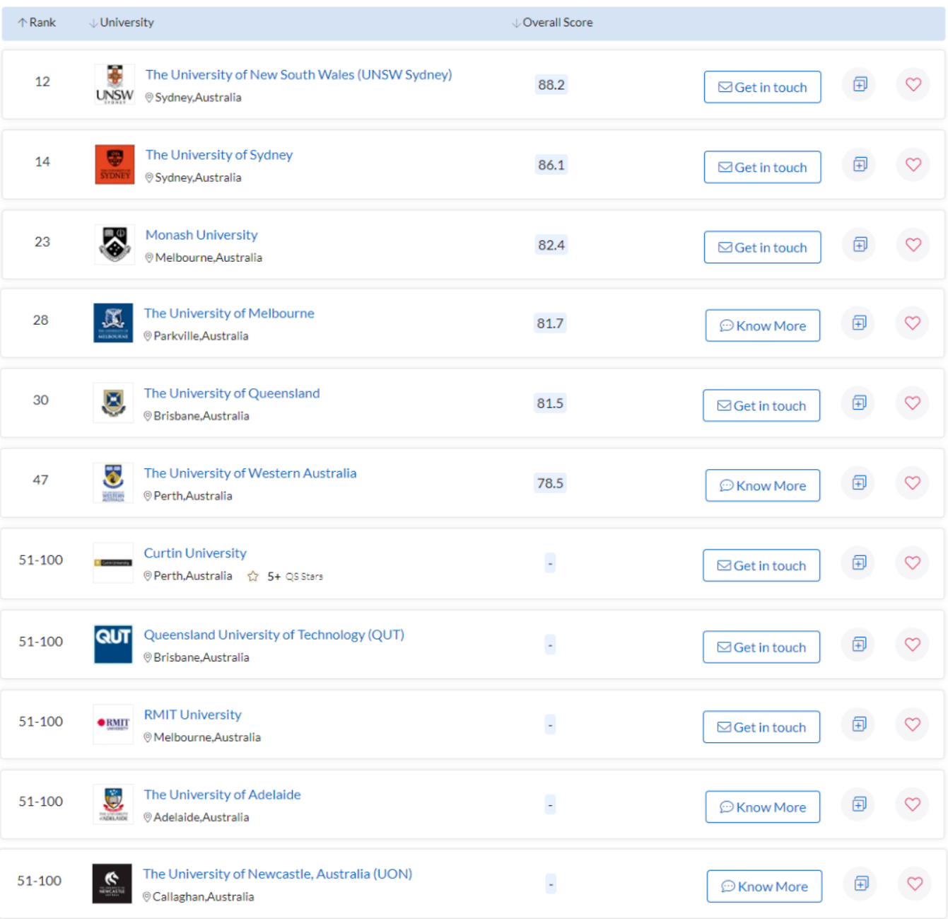Click compare icon for Monash University
948x919 pixels.
coord(860,245)
